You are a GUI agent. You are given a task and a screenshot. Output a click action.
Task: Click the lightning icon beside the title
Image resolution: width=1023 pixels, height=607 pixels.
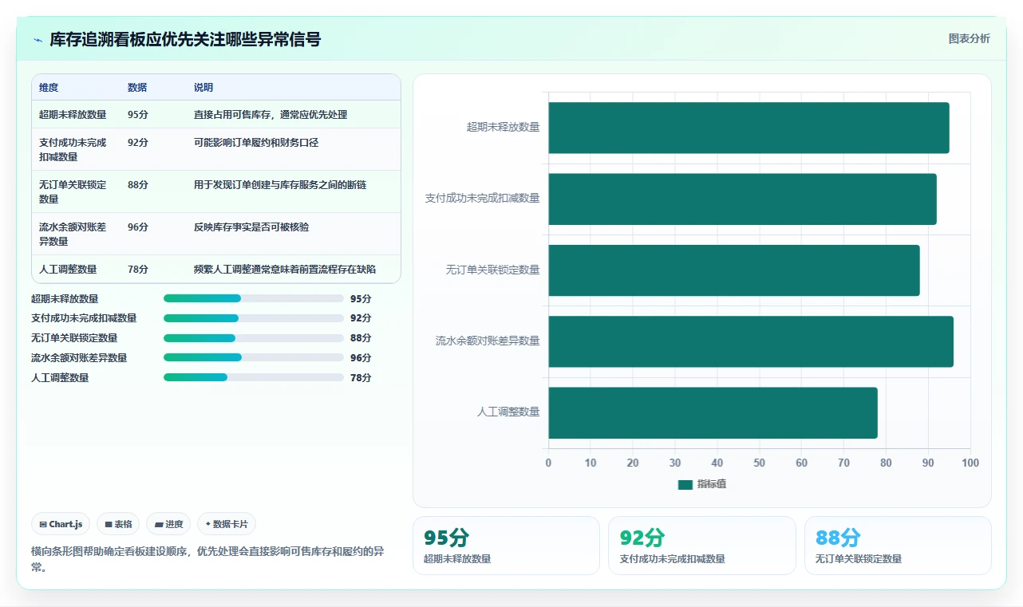tap(38, 40)
